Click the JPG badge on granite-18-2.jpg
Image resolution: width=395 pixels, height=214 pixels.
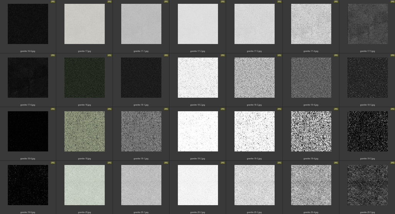(223, 55)
